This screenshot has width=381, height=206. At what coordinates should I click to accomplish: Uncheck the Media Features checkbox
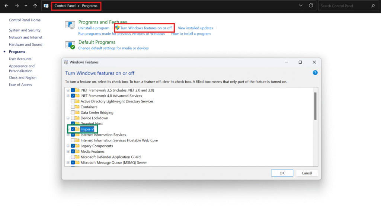(x=73, y=152)
